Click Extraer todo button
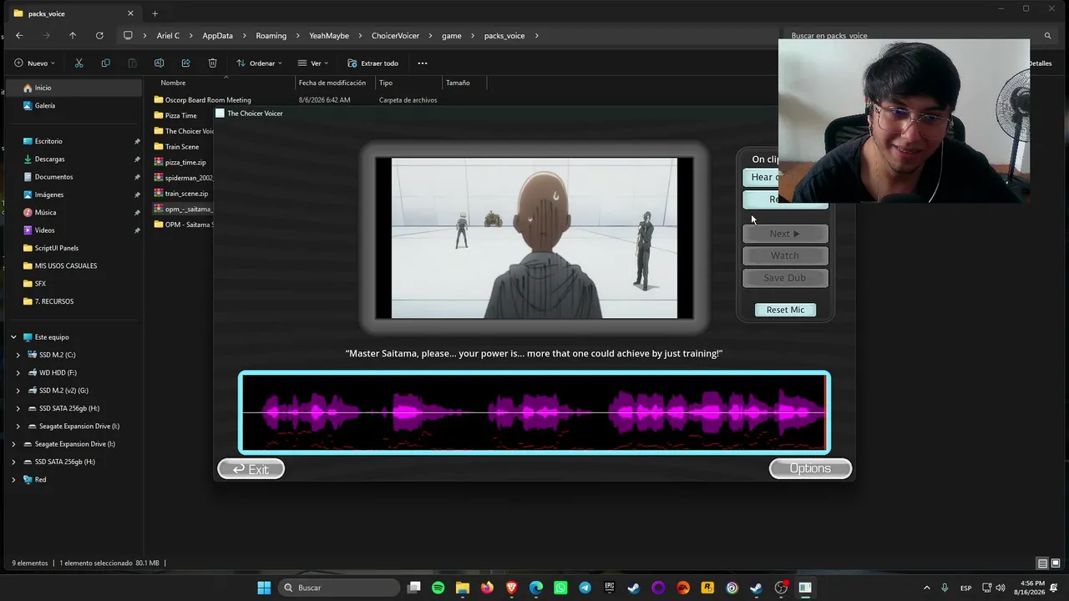 click(x=372, y=63)
